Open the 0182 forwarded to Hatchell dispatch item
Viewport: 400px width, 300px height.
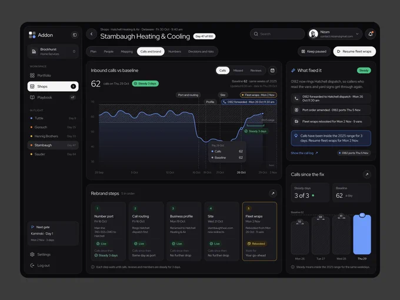coord(331,98)
